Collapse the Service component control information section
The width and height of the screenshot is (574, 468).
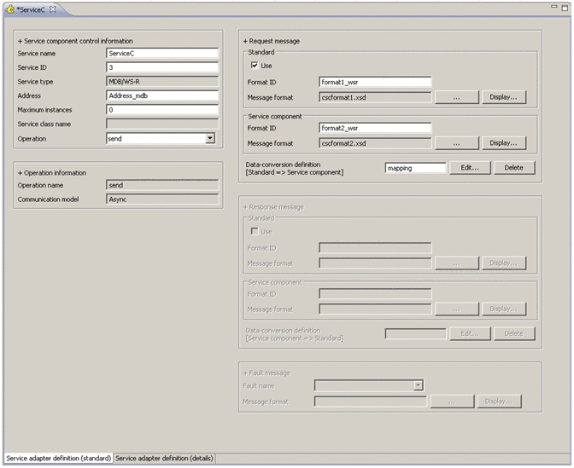20,41
